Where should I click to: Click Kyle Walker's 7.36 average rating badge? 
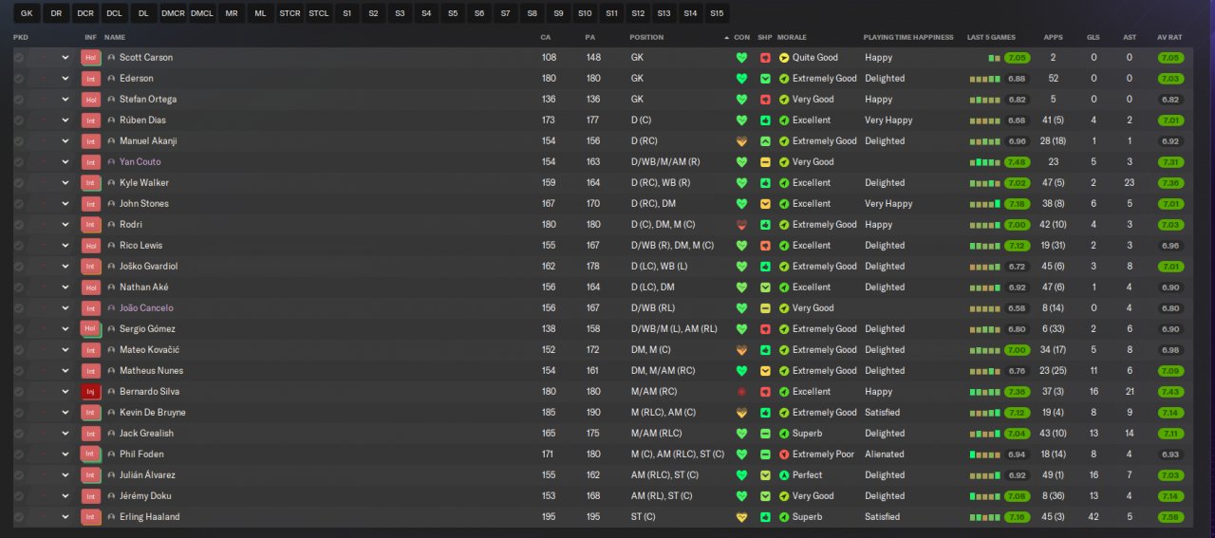point(1170,183)
